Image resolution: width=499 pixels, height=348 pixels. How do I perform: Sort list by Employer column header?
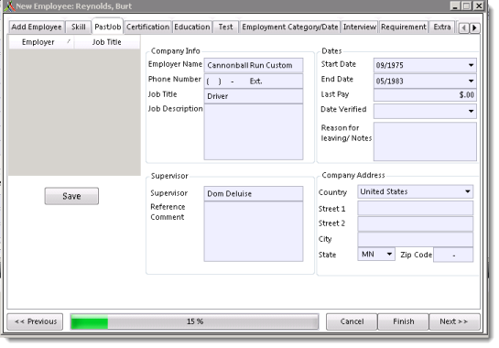[x=41, y=42]
